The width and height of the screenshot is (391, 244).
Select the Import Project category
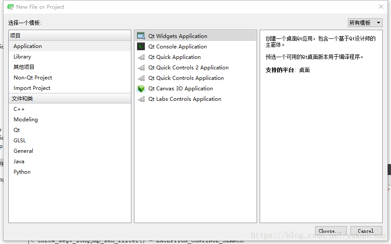coord(70,88)
